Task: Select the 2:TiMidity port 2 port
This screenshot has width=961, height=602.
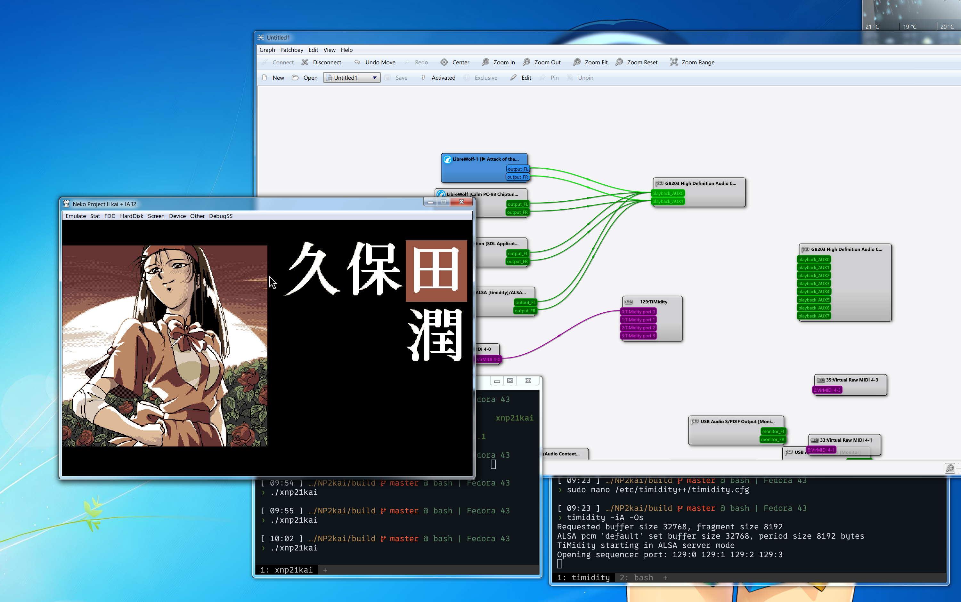Action: click(639, 328)
